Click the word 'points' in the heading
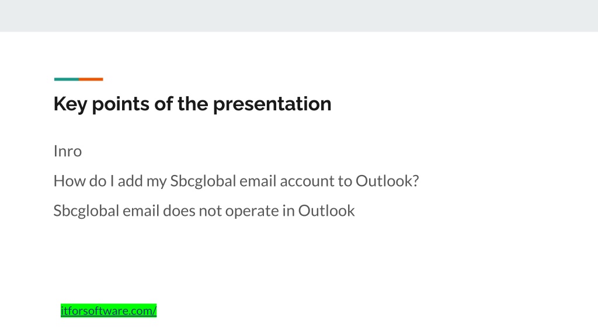598x336 pixels. (120, 104)
